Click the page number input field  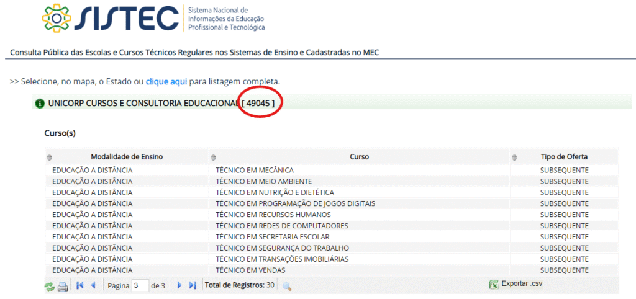[141, 285]
